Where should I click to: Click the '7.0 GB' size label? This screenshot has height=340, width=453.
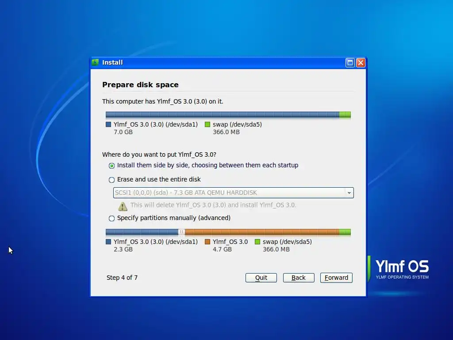click(x=123, y=132)
